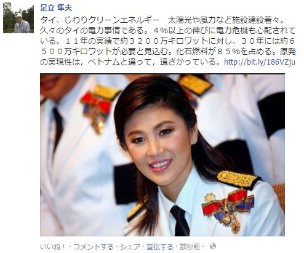Share the post via シェア
The image size is (304, 253).
130,247
